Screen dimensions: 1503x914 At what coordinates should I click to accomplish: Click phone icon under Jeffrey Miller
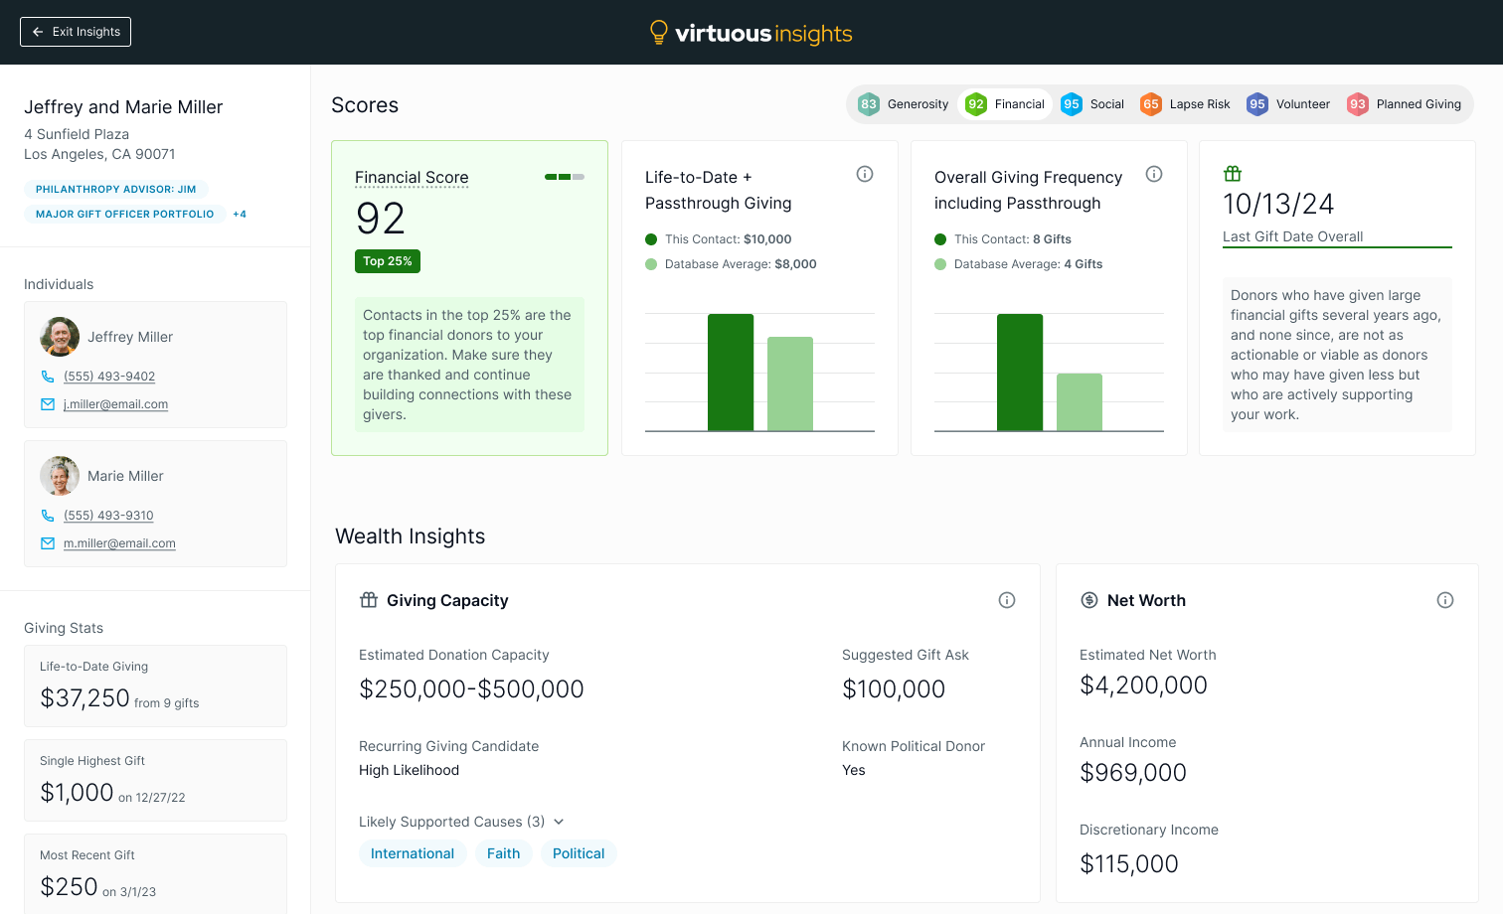pyautogui.click(x=48, y=377)
